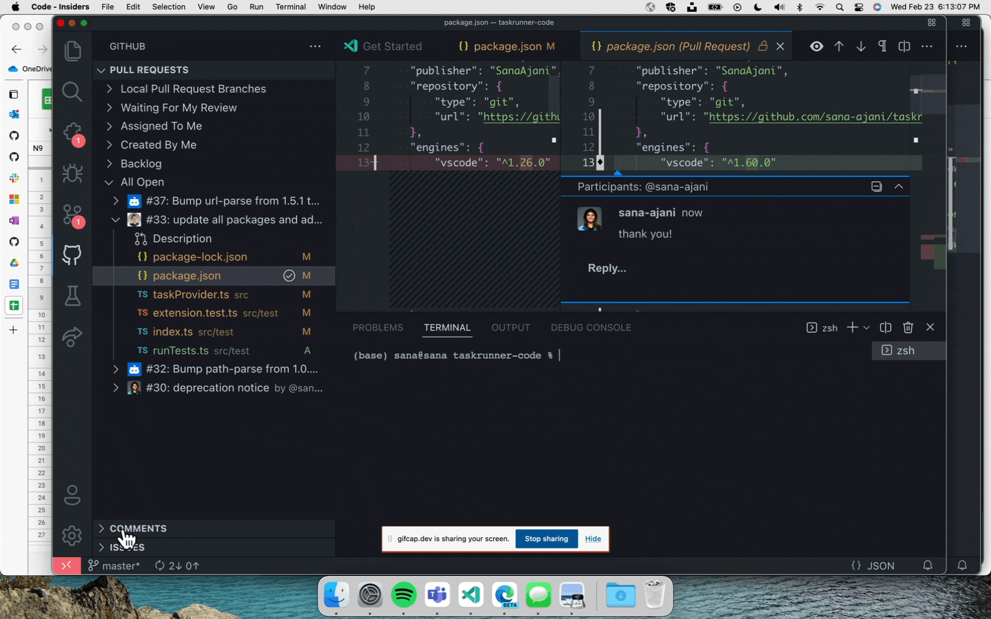Open Finder from the Dock
Image resolution: width=991 pixels, height=619 pixels.
point(337,595)
